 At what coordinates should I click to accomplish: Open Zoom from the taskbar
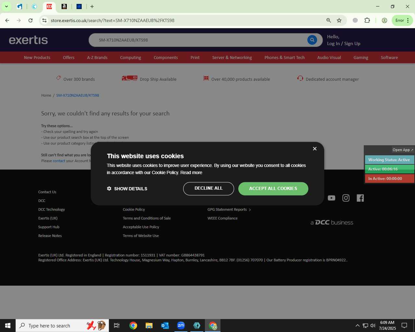[x=181, y=326]
